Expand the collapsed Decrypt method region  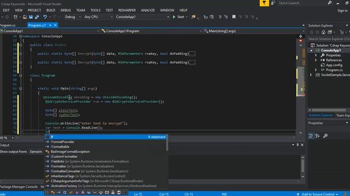20,63
